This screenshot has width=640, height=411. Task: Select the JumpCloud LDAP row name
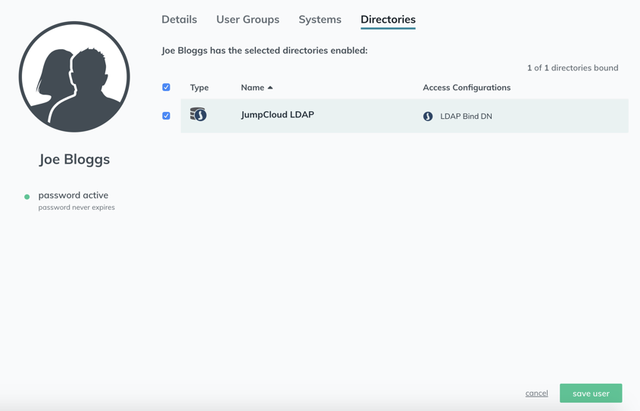[277, 114]
